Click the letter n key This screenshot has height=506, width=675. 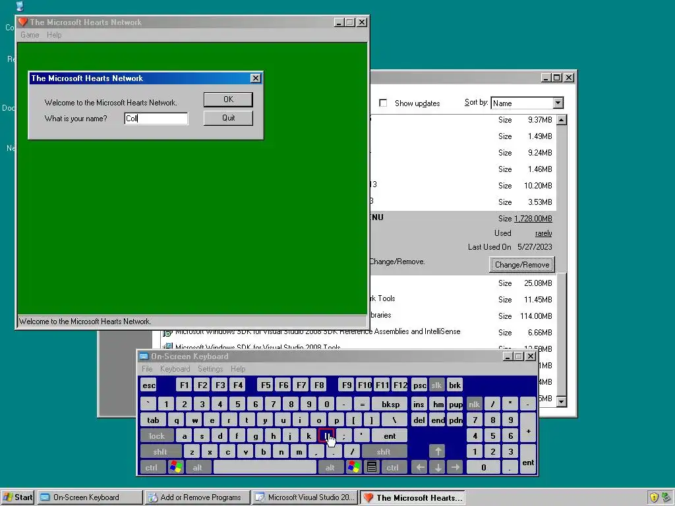point(281,452)
